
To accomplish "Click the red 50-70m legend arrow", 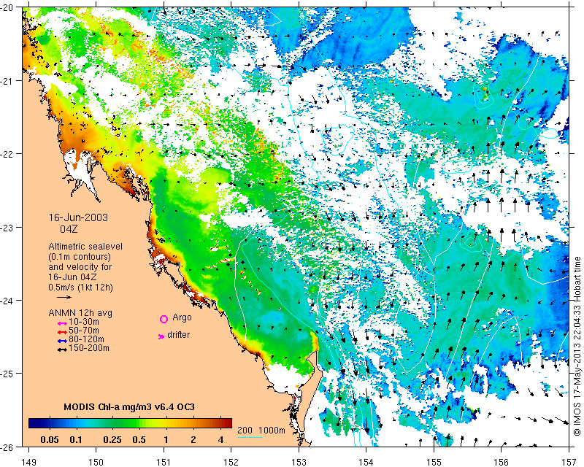I will click(62, 332).
